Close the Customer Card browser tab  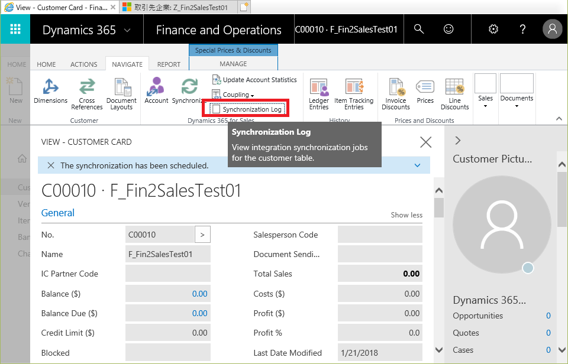click(113, 7)
